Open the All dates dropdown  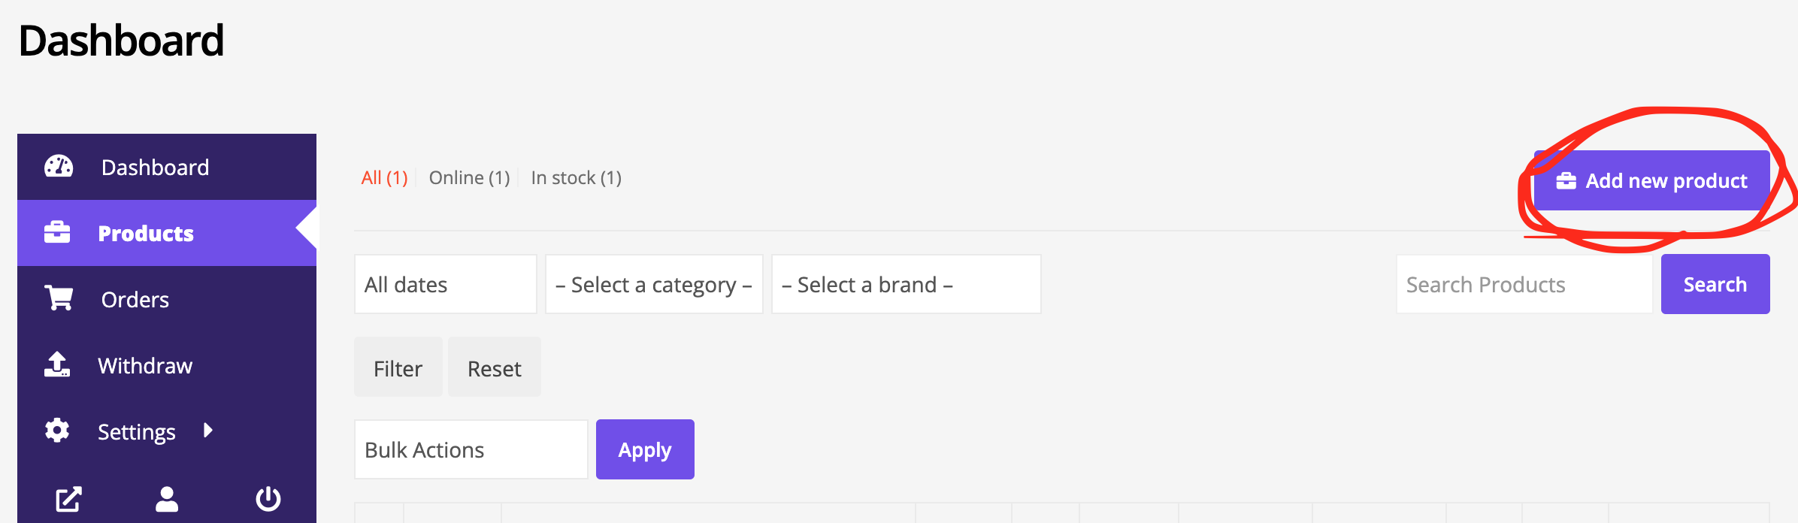click(x=446, y=284)
